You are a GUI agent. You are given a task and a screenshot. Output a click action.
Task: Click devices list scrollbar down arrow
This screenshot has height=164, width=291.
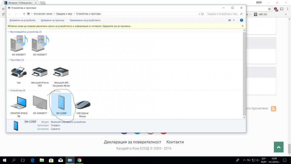coord(244,117)
